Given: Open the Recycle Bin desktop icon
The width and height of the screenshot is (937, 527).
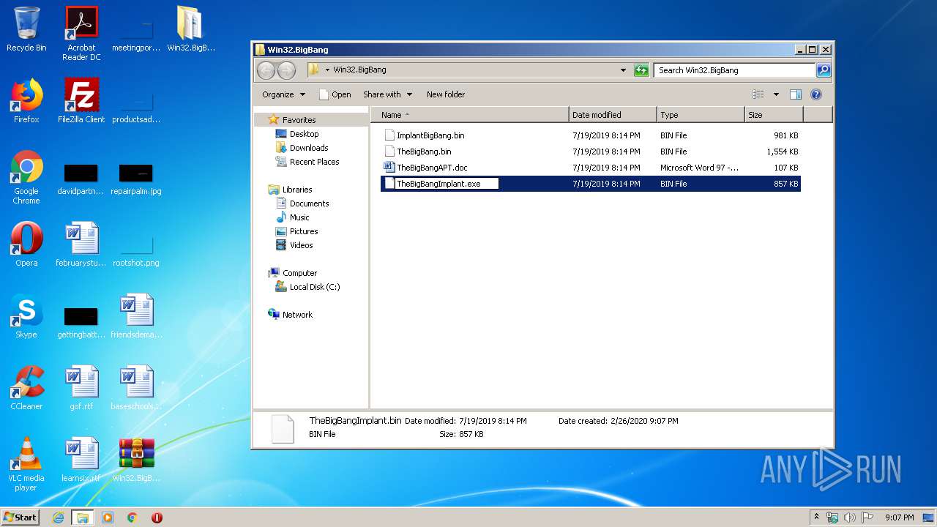Looking at the screenshot, I should pyautogui.click(x=26, y=29).
